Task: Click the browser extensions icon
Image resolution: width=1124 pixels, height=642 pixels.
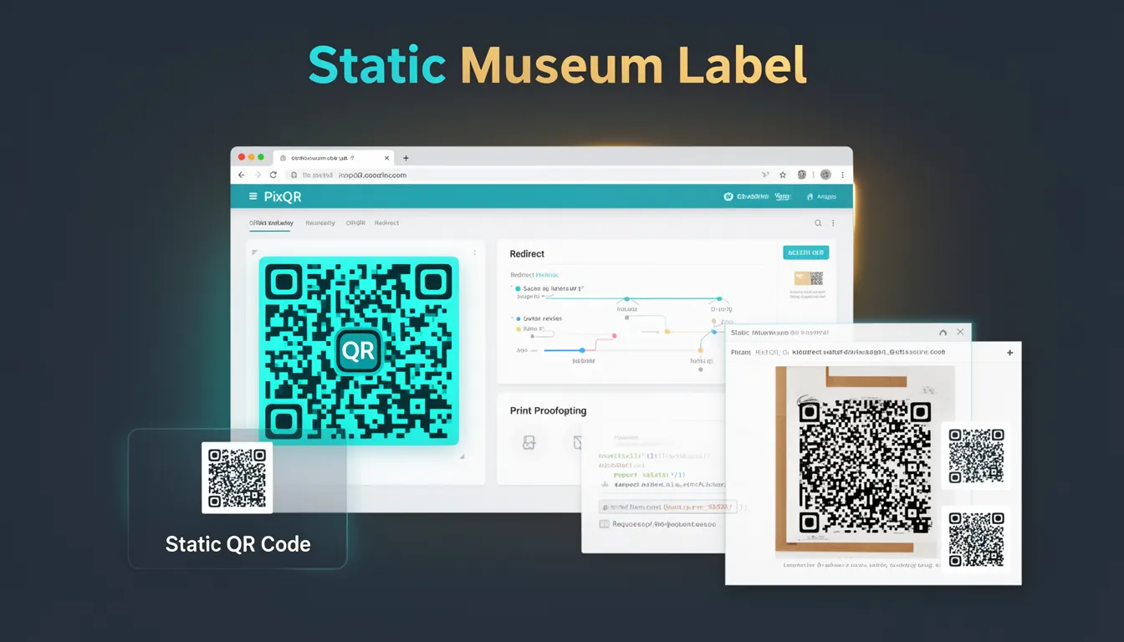Action: pyautogui.click(x=802, y=175)
